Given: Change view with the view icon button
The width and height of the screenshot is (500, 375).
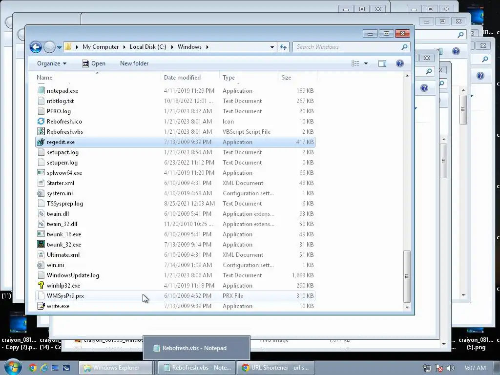Looking at the screenshot, I should pyautogui.click(x=355, y=63).
